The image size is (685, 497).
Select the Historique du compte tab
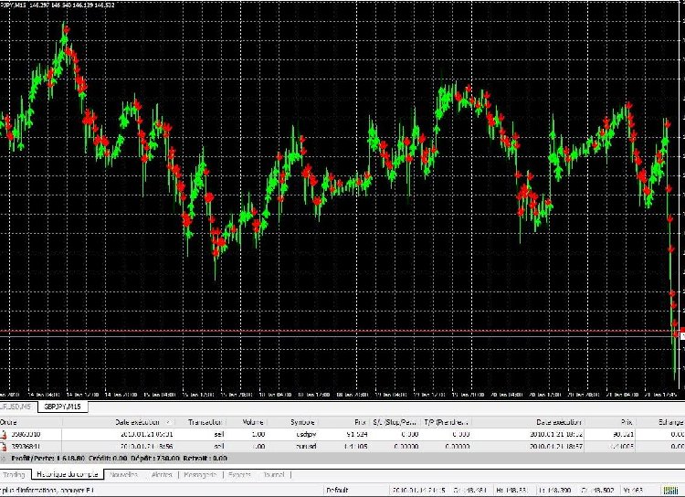coord(67,475)
